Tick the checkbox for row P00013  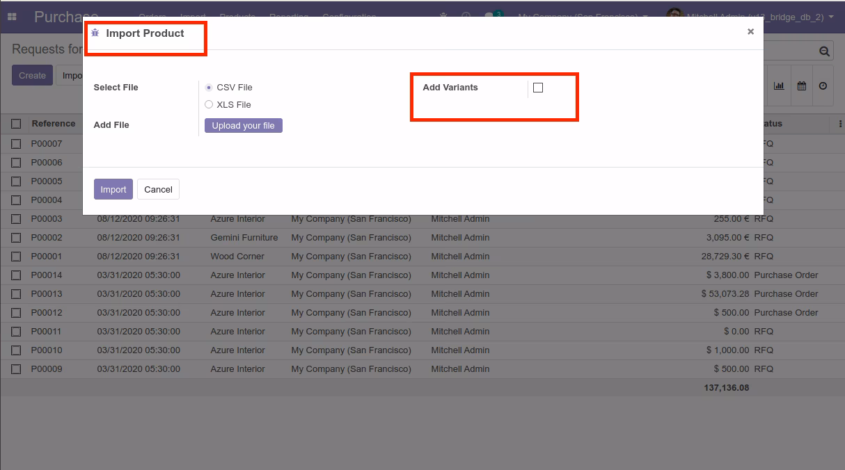click(x=16, y=294)
